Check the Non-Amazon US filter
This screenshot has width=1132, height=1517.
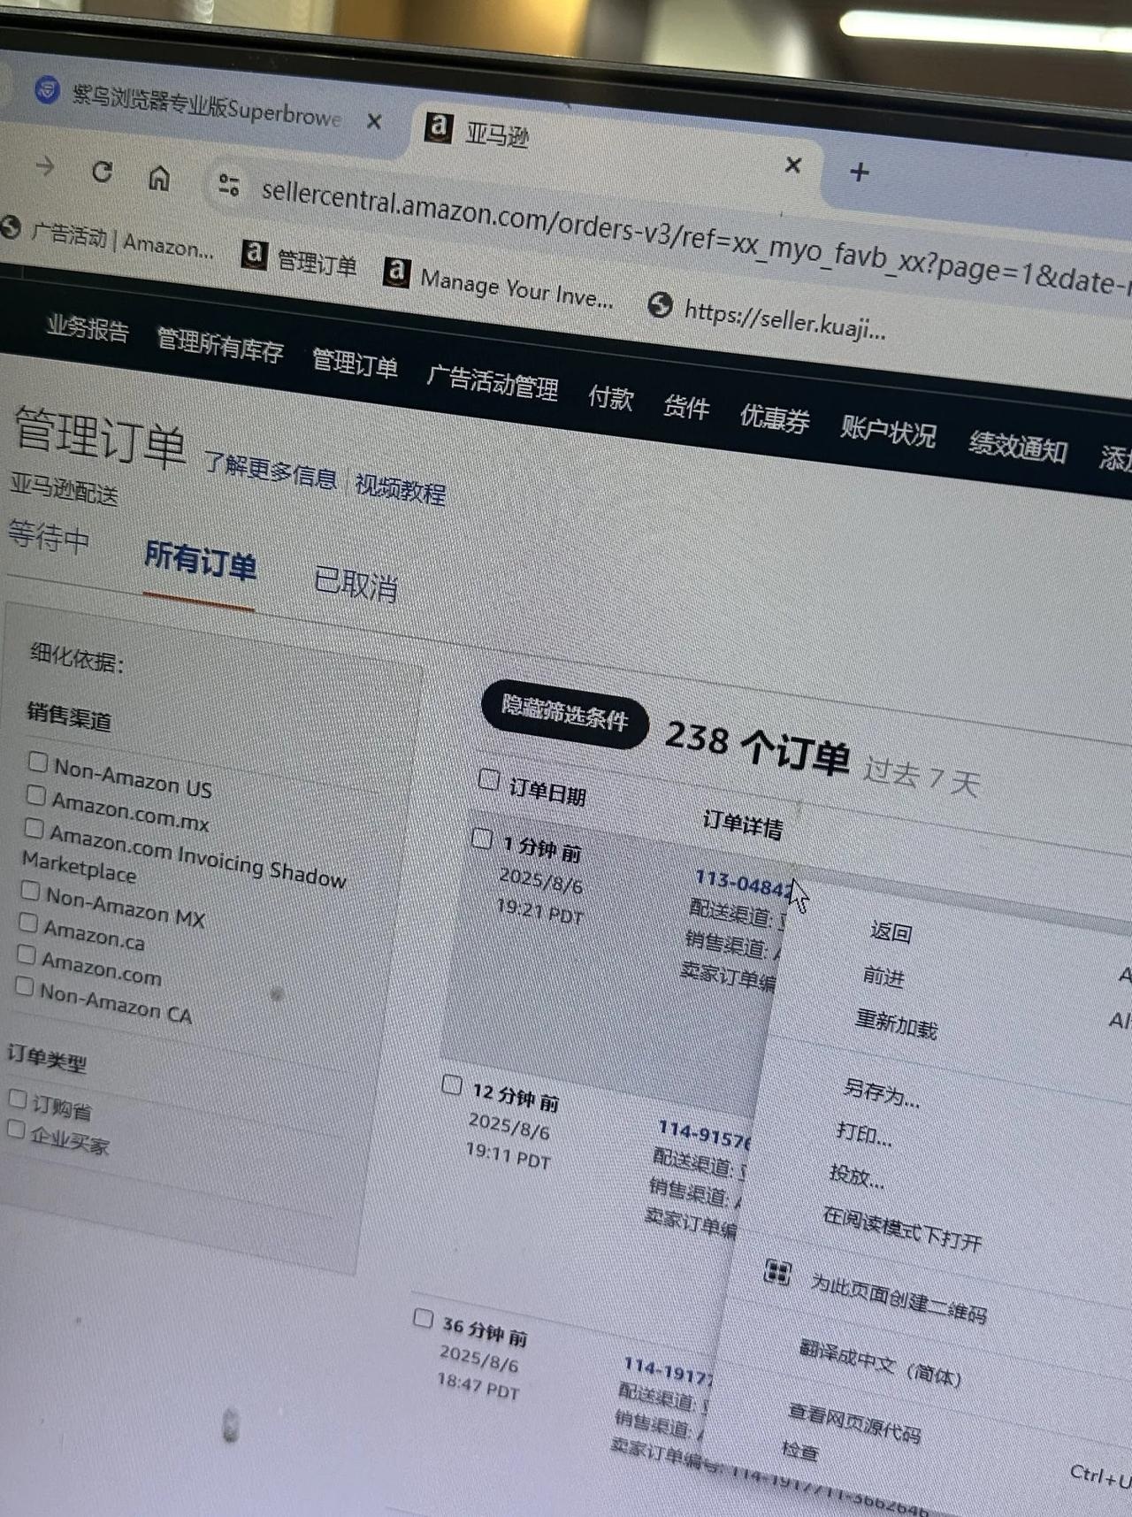coord(38,761)
